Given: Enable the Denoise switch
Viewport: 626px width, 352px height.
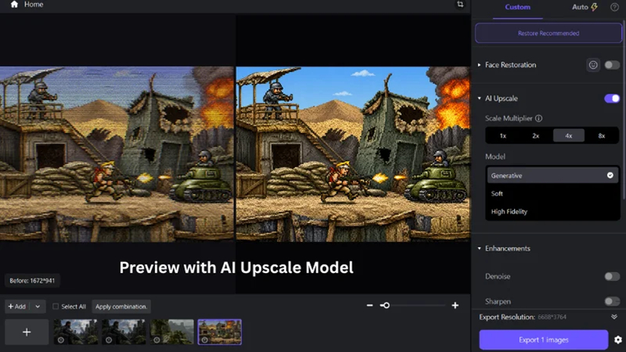Looking at the screenshot, I should [x=612, y=276].
